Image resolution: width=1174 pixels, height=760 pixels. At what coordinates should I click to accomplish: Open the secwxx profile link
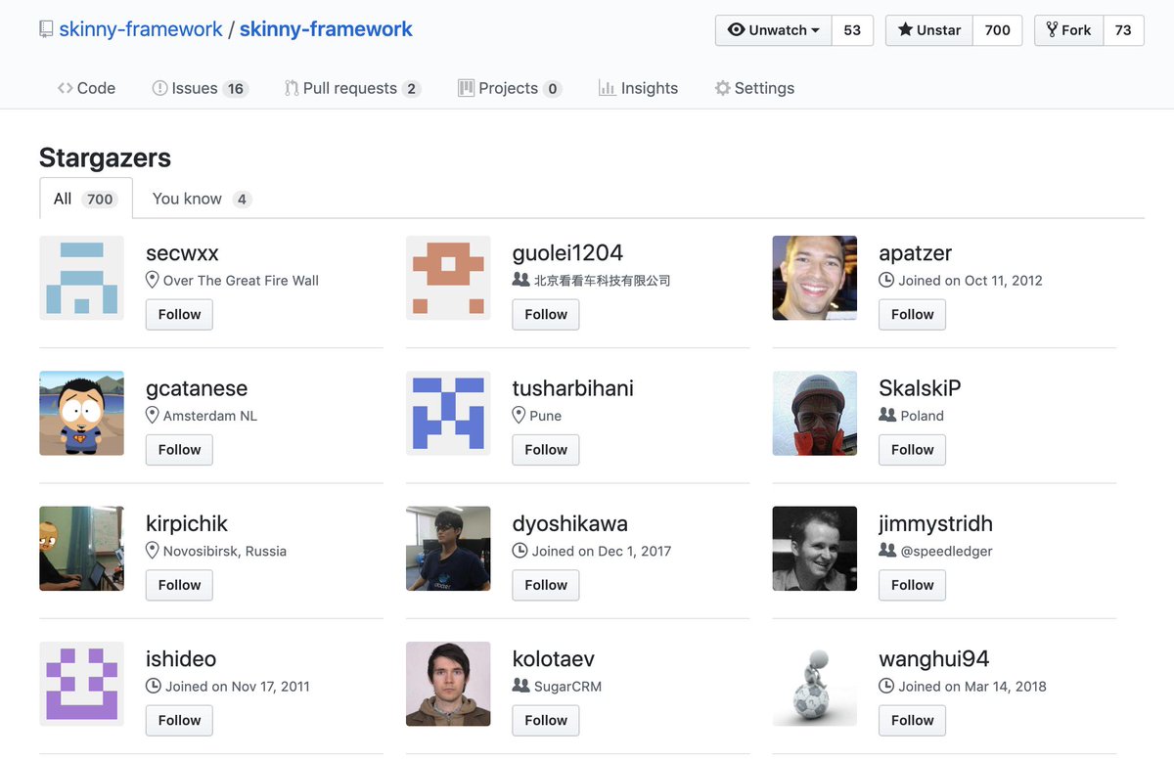(x=182, y=253)
